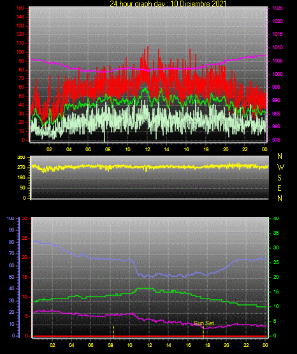297x354 pixels.
Task: Click the top 'N' wind direction label
Action: pos(280,156)
